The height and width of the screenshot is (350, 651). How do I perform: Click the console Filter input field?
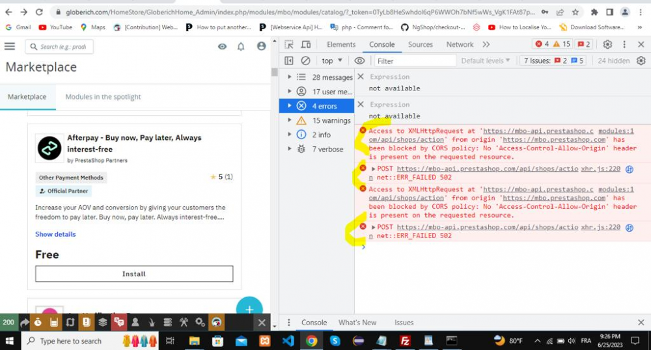[x=414, y=61]
